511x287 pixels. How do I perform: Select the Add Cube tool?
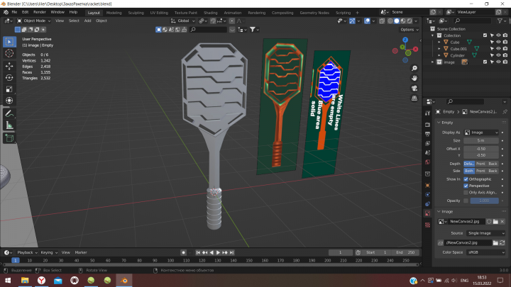pyautogui.click(x=9, y=138)
